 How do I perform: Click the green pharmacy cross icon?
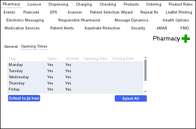(185, 39)
